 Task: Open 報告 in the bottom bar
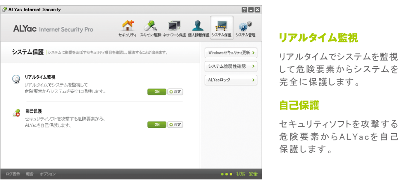click(30, 174)
